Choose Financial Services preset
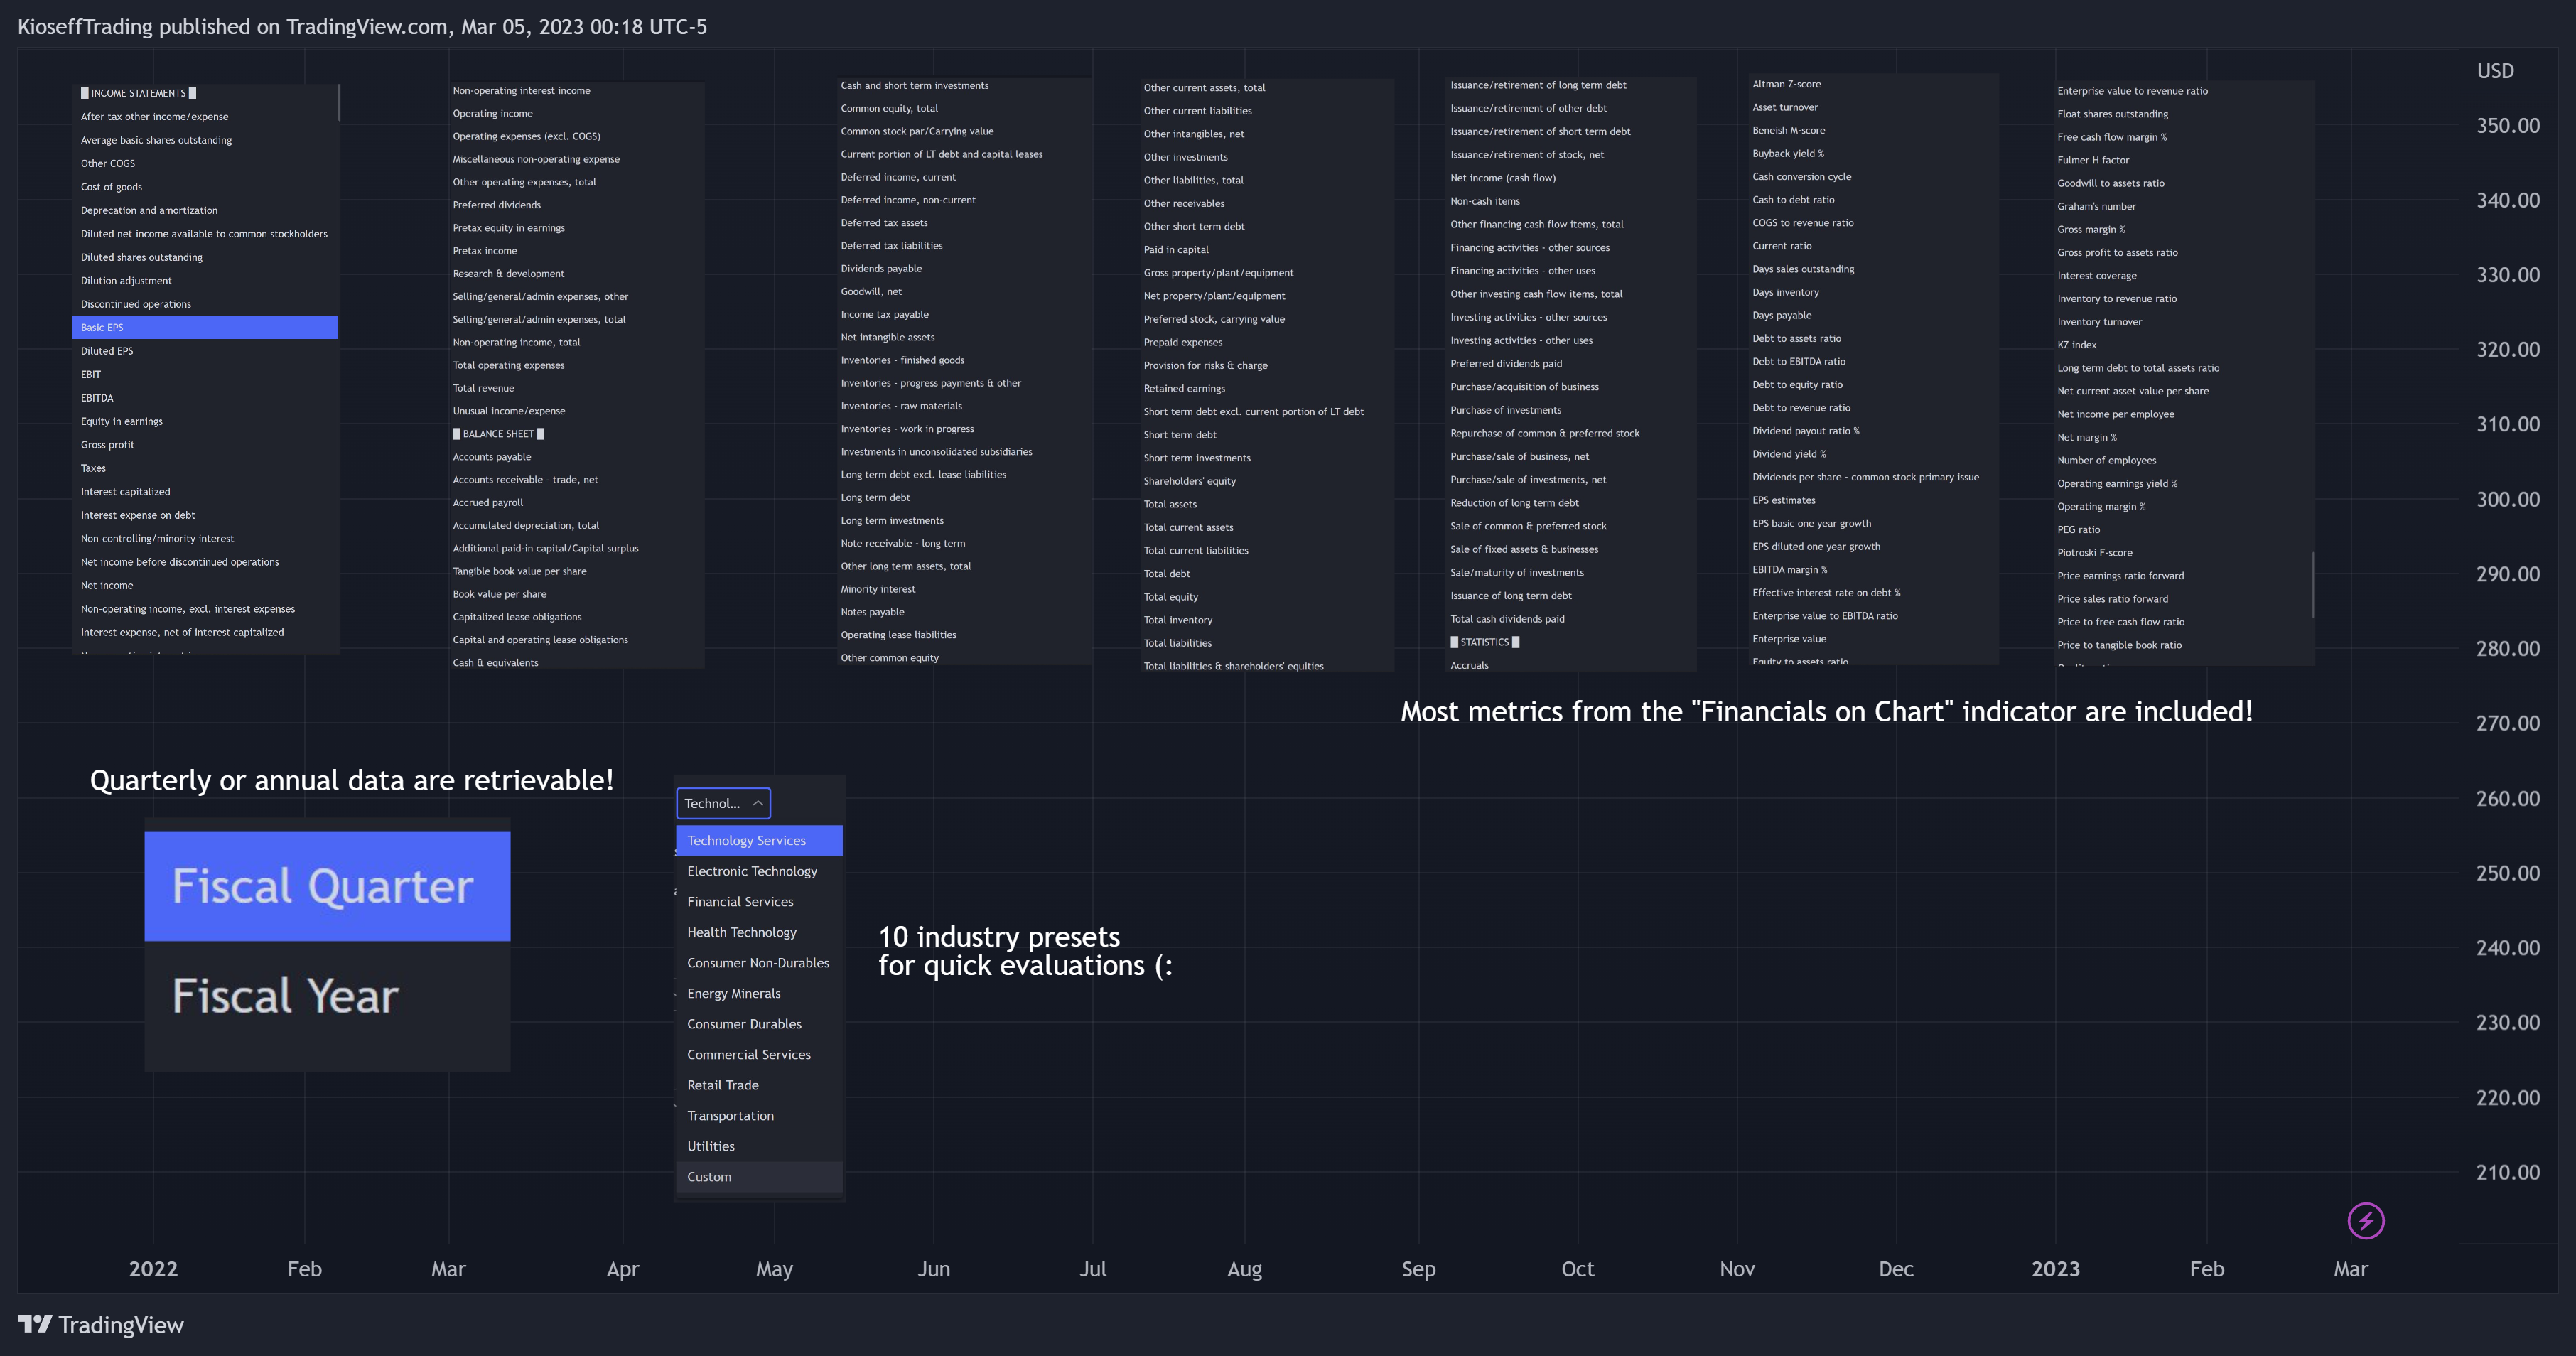Screen dimensions: 2576x1356 pyautogui.click(x=759, y=902)
